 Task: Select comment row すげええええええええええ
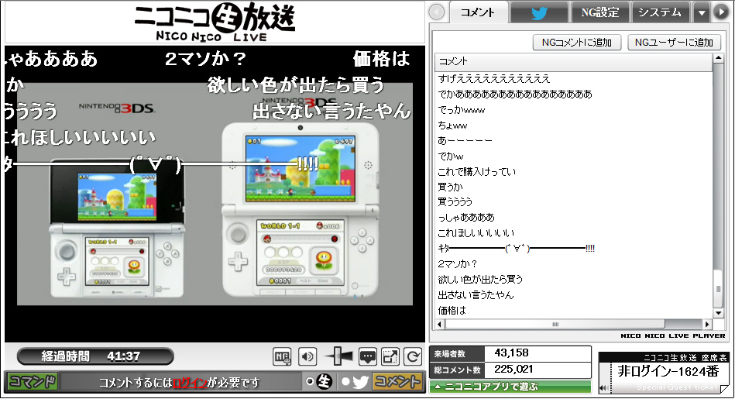pos(573,79)
